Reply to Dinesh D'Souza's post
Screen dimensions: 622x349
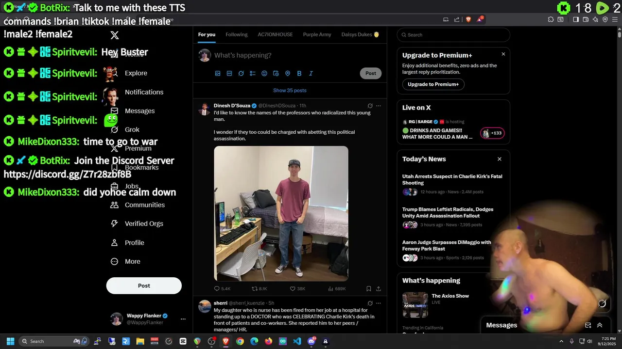tap(222, 288)
